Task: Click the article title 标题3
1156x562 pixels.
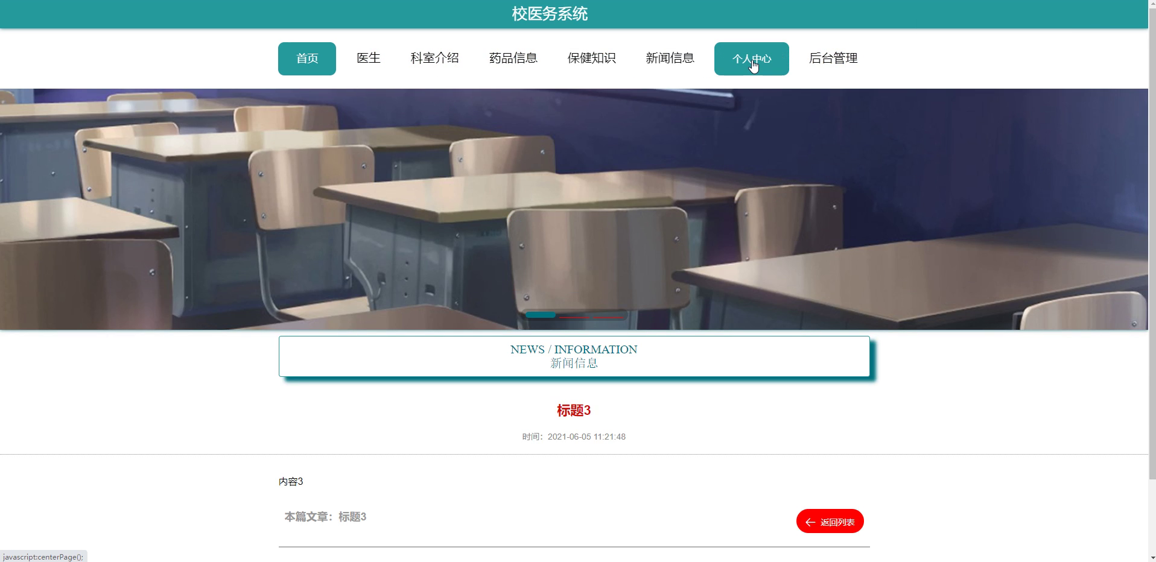Action: (574, 411)
